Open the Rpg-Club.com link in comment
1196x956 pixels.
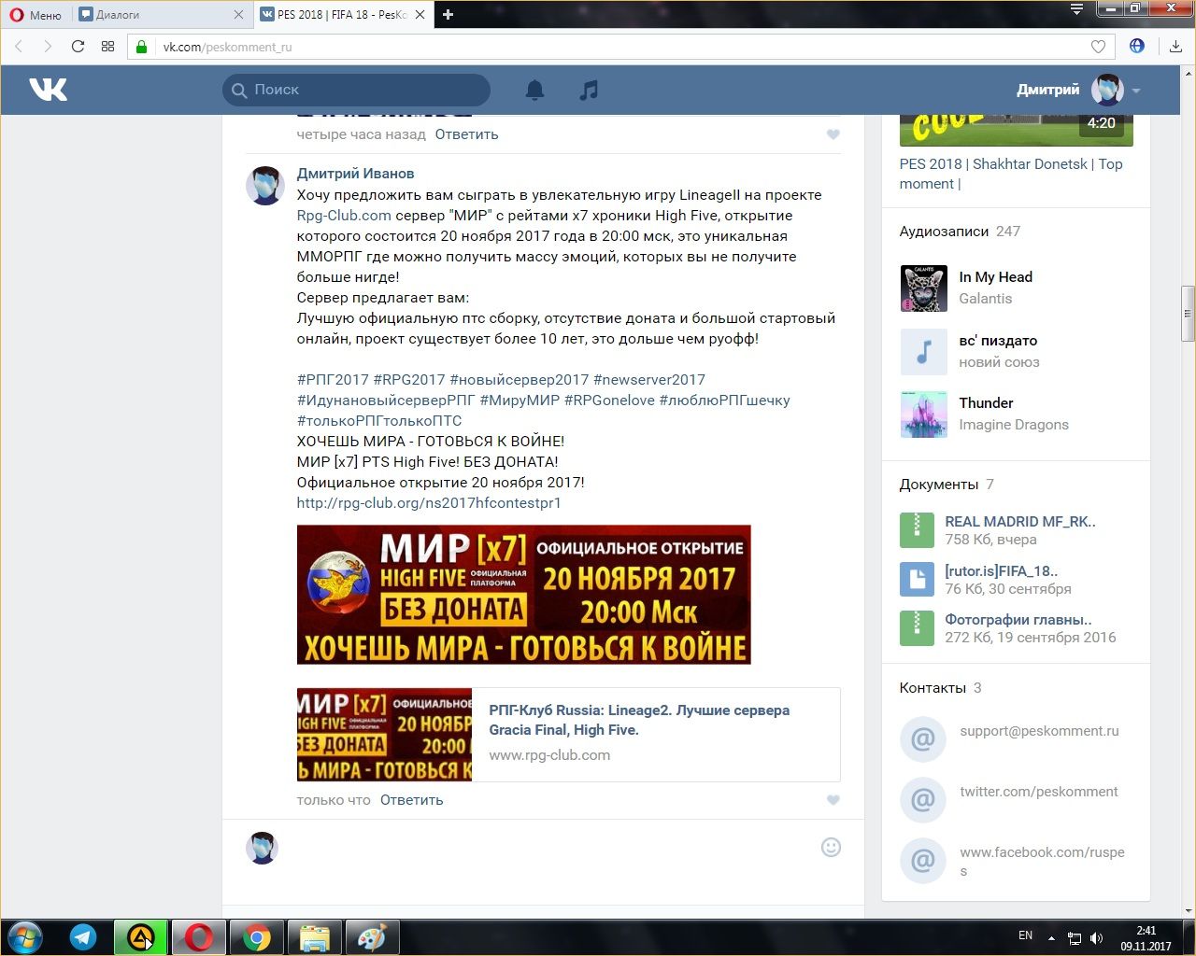tap(344, 215)
